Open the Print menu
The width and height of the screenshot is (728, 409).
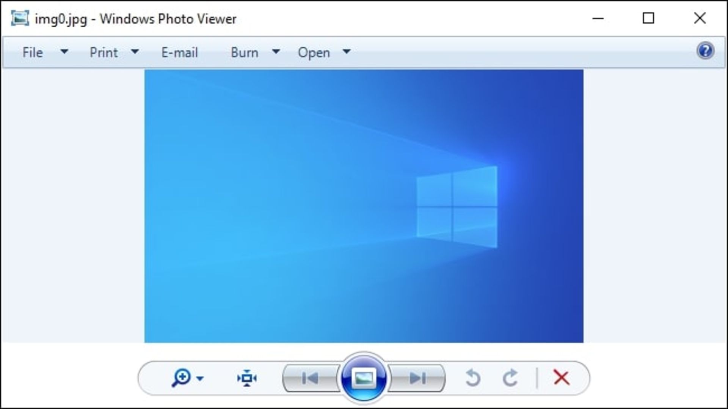(x=104, y=52)
